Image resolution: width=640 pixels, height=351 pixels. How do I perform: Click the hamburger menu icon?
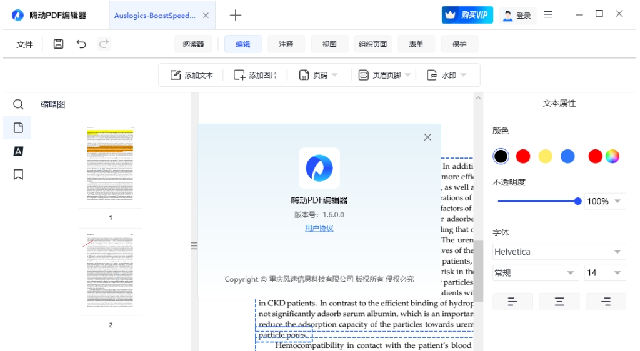tap(548, 14)
